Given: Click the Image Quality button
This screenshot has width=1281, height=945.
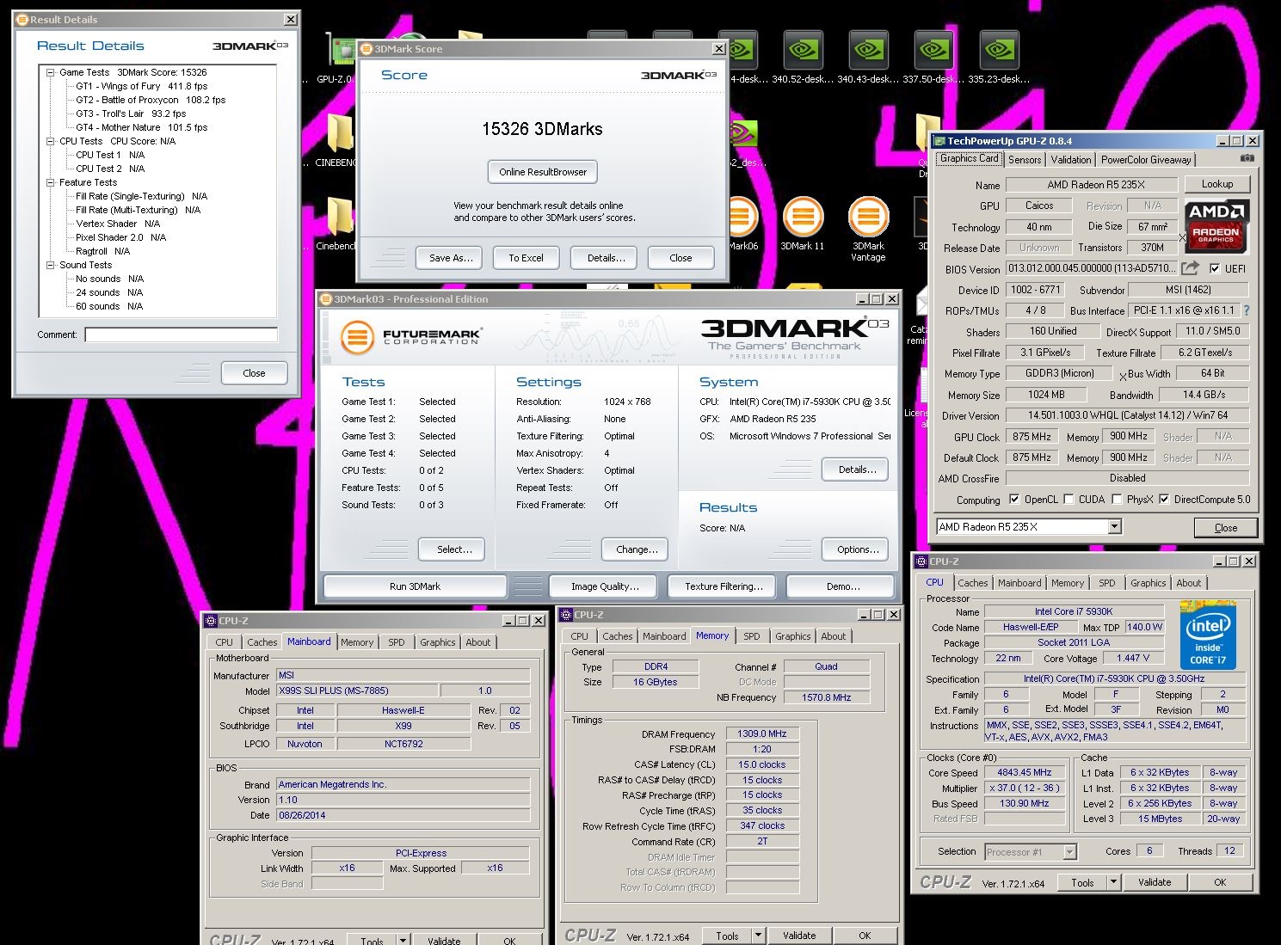Looking at the screenshot, I should pos(605,586).
